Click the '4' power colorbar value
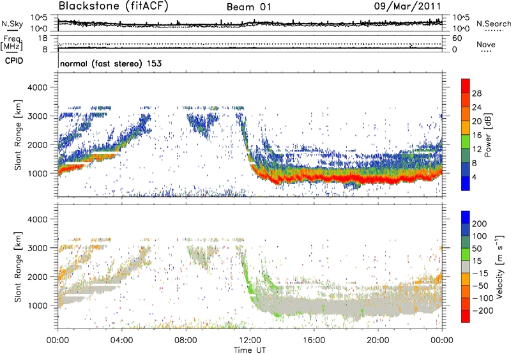The height and width of the screenshot is (354, 511). pos(475,177)
